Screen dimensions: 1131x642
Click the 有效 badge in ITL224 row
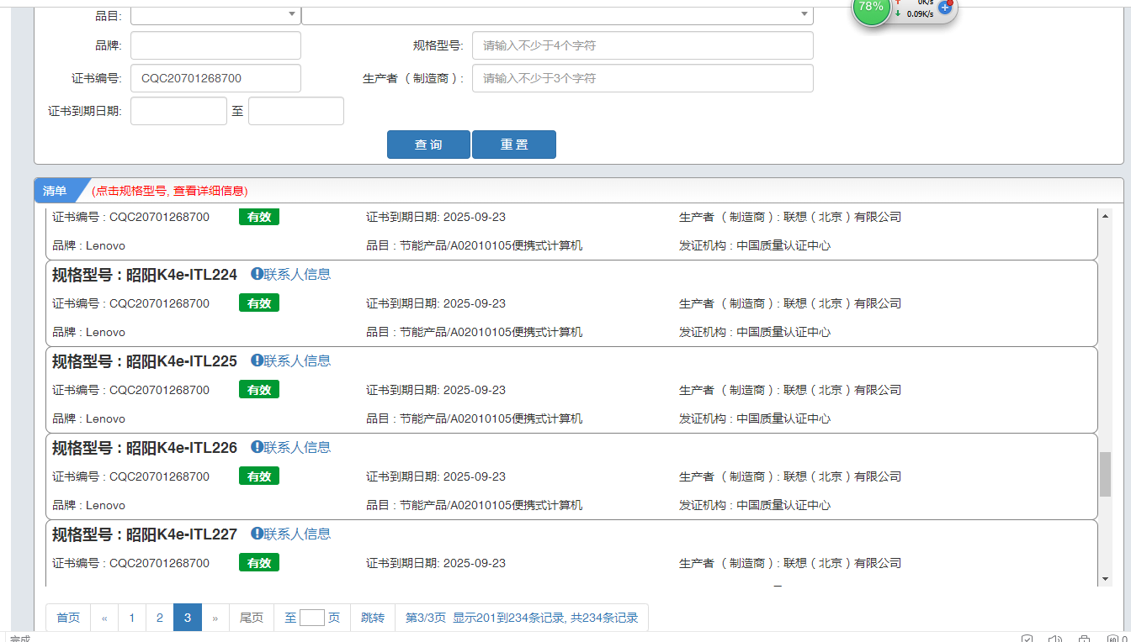[x=259, y=303]
